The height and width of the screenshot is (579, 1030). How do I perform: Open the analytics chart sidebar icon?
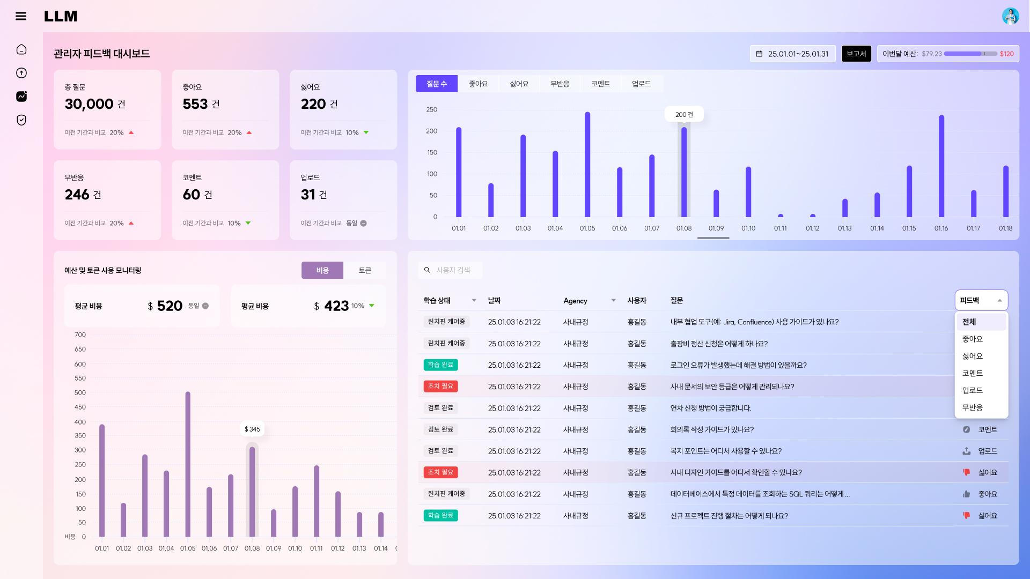pos(21,96)
